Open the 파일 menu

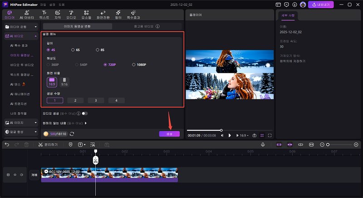[x=43, y=5]
